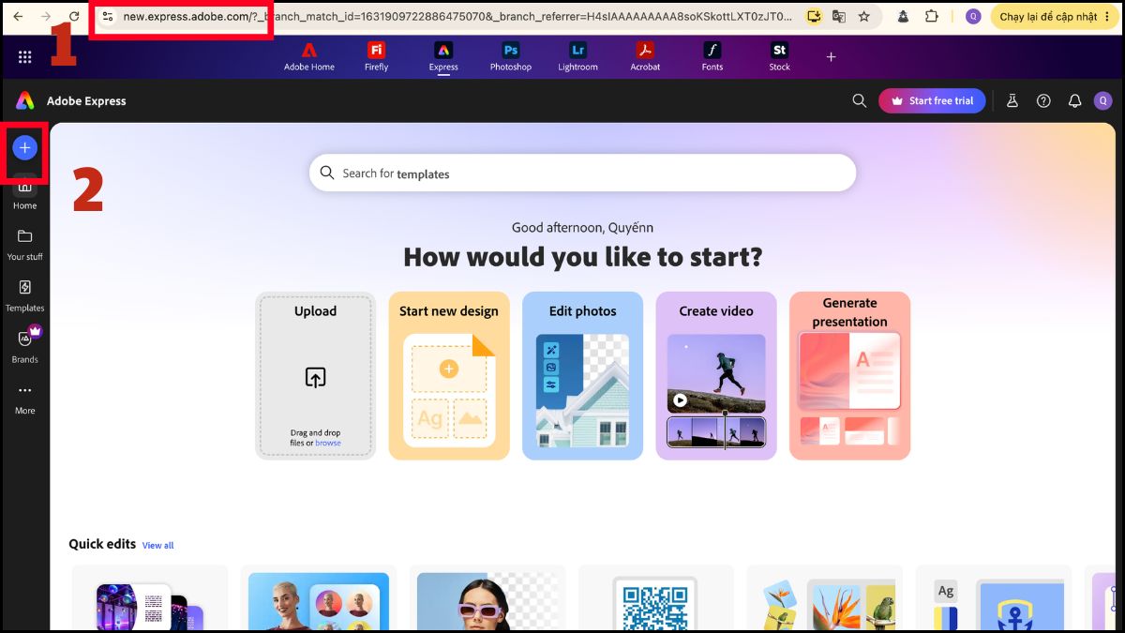Open the help question mark icon
1125x633 pixels.
1043,100
